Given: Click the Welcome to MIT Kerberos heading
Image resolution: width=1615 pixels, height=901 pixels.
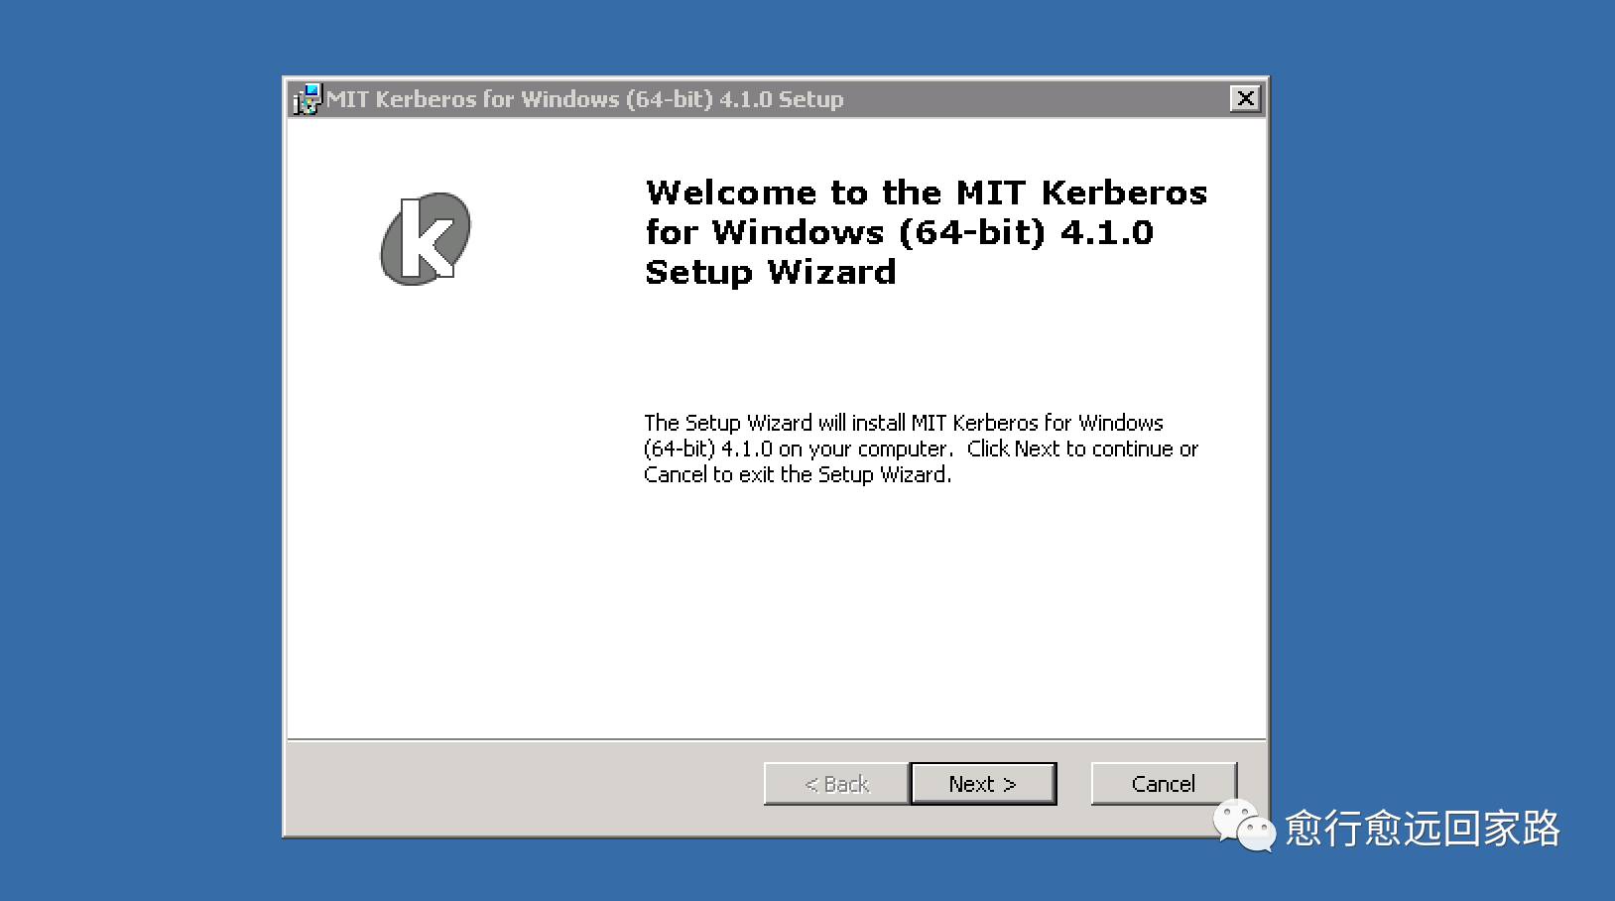Looking at the screenshot, I should tap(926, 232).
